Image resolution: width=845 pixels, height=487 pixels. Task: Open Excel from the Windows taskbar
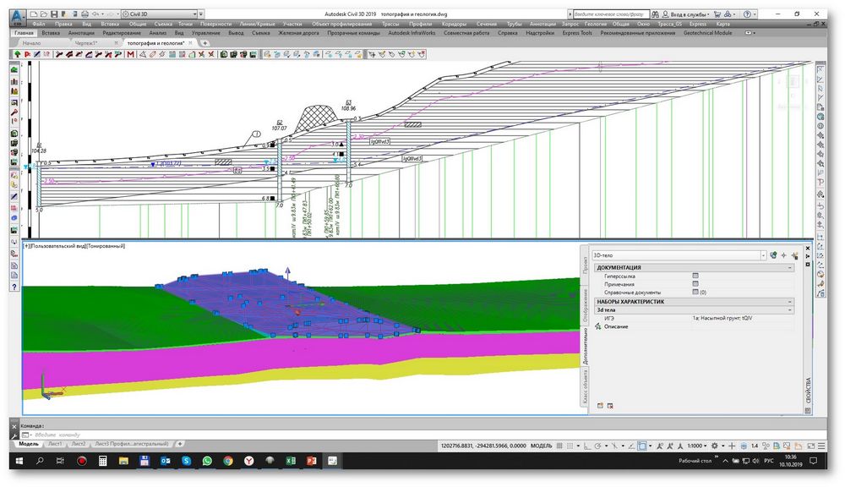click(290, 462)
